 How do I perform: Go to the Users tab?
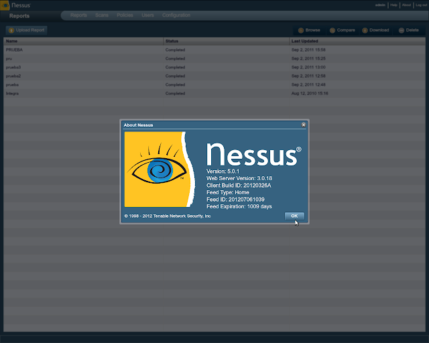[147, 15]
